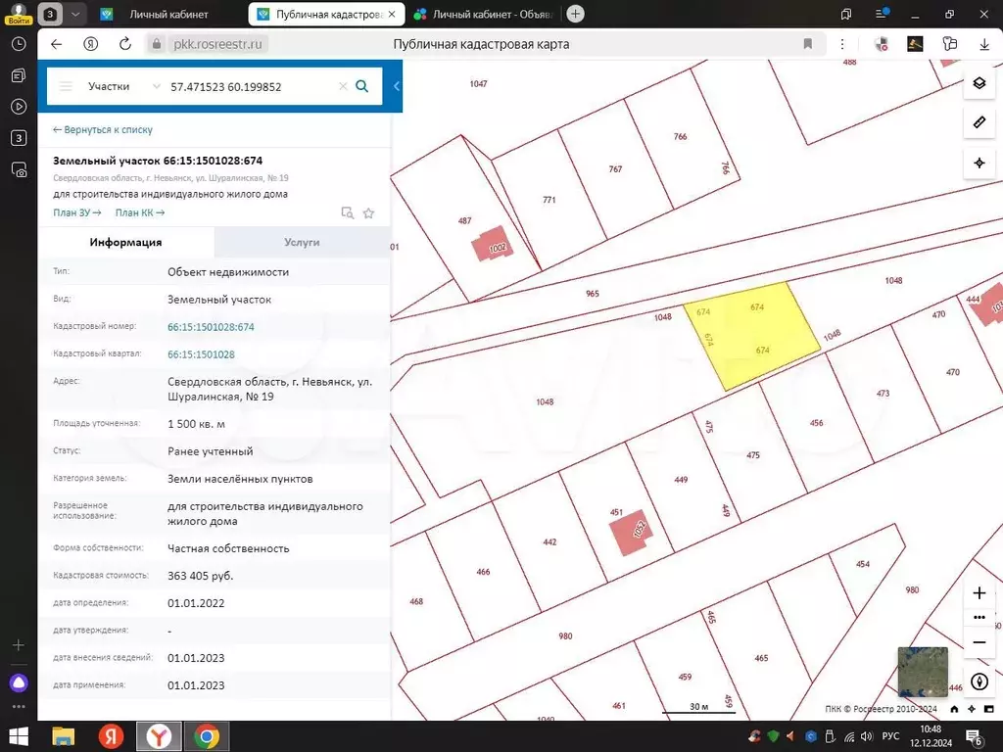Open File Explorer from the taskbar
Viewport: 1003px width, 752px height.
64,736
